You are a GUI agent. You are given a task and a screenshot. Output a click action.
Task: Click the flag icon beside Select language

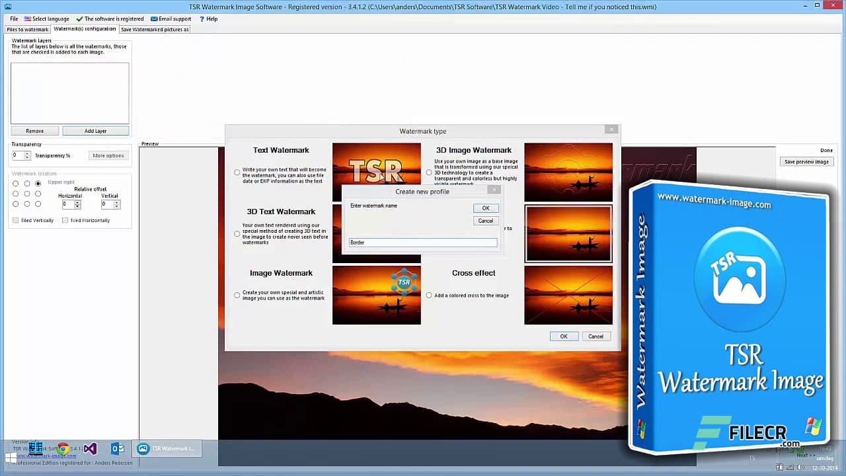coord(28,19)
